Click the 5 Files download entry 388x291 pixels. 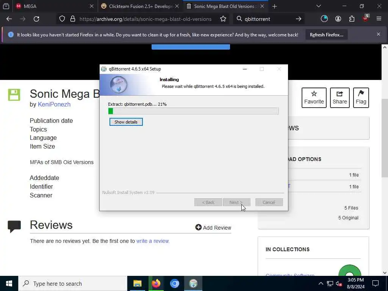pos(351,208)
